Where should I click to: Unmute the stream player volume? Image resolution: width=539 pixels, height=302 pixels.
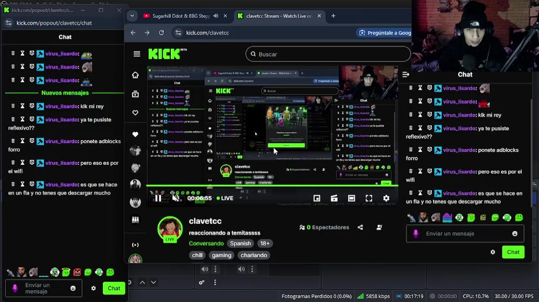coord(176,198)
